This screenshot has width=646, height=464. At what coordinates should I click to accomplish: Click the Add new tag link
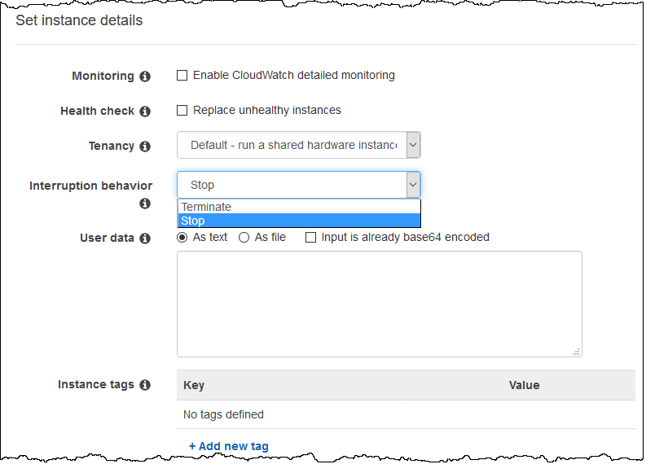[x=229, y=446]
